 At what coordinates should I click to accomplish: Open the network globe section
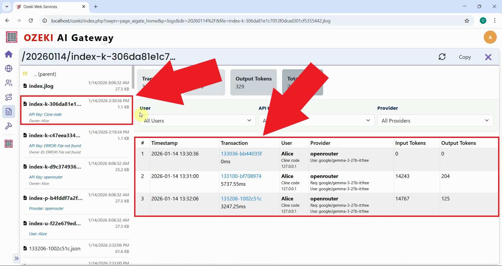pyautogui.click(x=9, y=69)
